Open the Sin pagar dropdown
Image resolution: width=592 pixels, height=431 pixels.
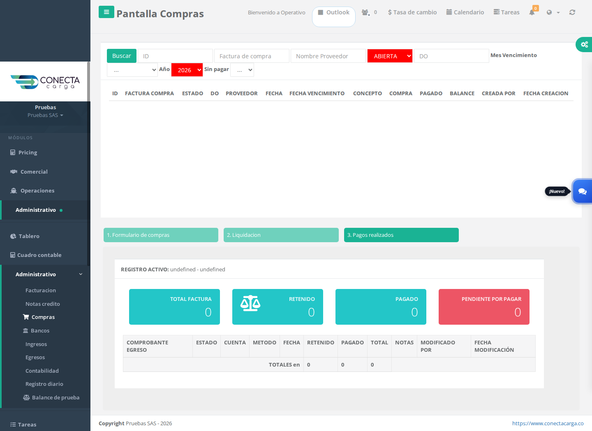(242, 70)
